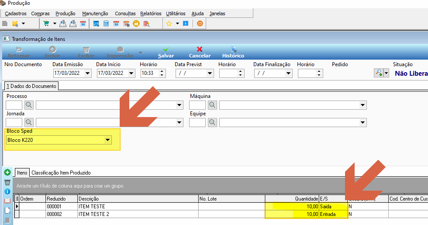428x225 pixels.
Task: Click the search magnifier next to Máquina
Action: click(212, 105)
